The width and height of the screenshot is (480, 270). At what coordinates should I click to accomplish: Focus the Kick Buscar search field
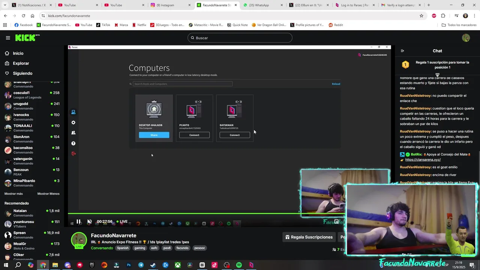point(240,38)
